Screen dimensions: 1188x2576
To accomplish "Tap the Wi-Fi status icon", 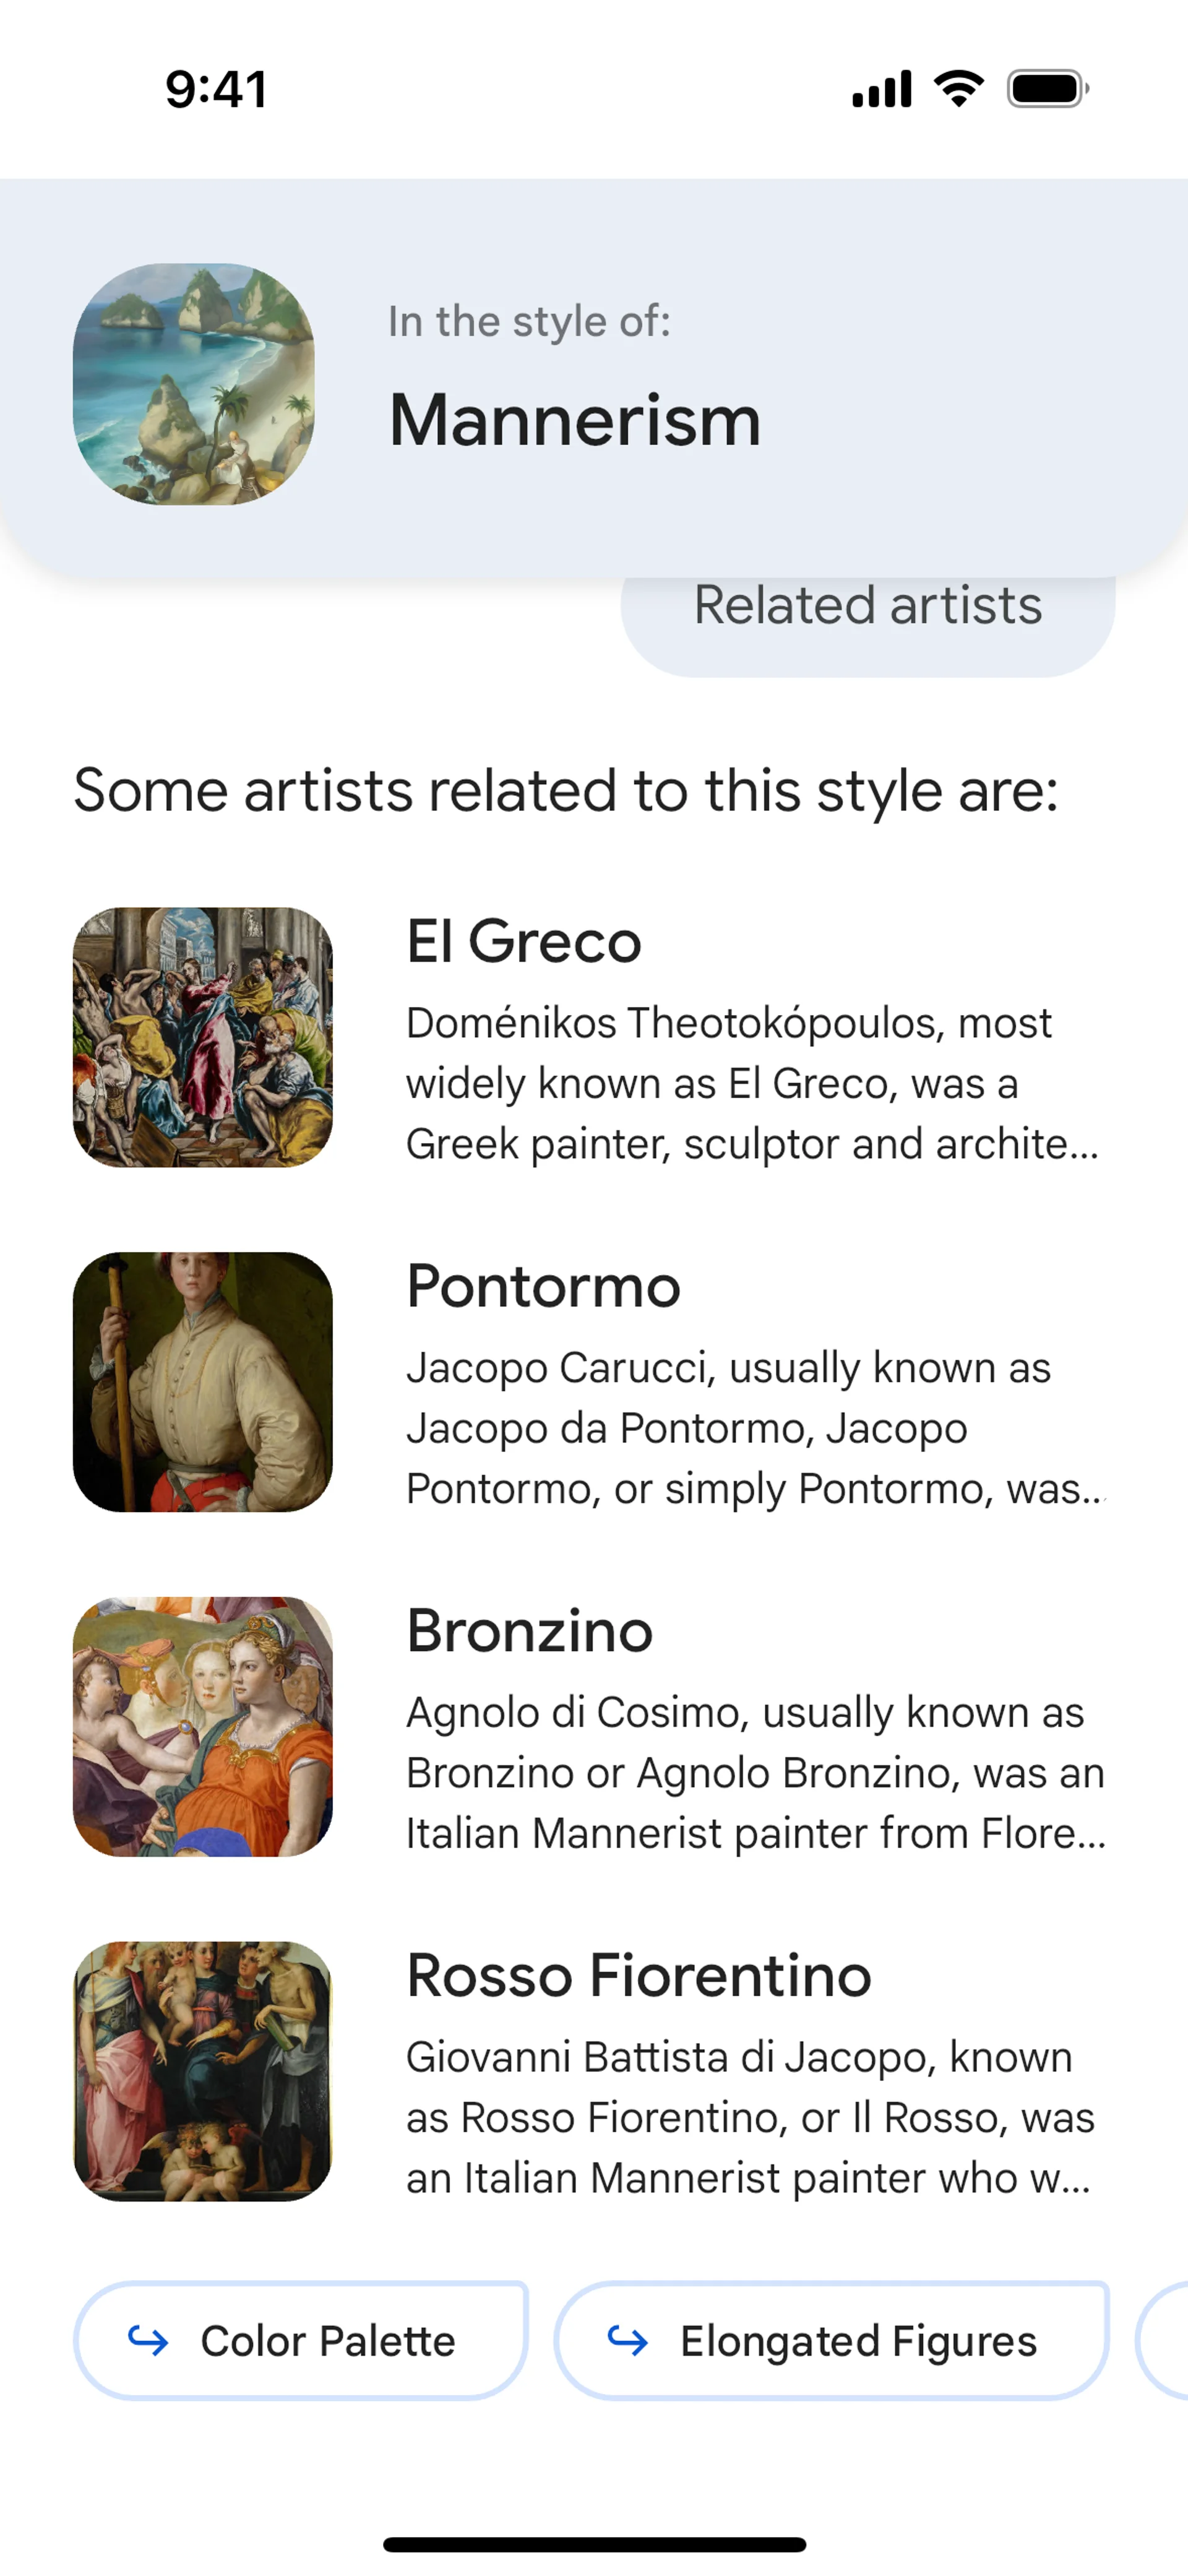I will click(958, 89).
